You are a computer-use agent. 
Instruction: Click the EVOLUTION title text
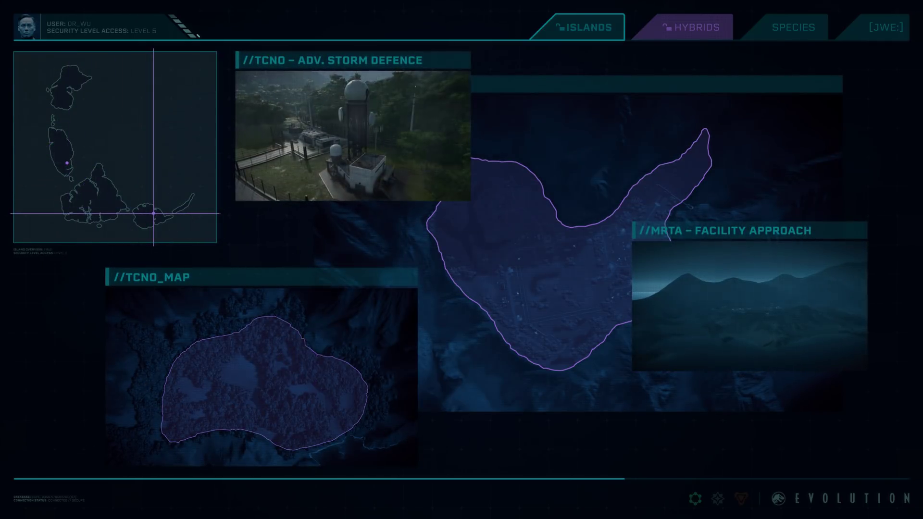point(852,498)
